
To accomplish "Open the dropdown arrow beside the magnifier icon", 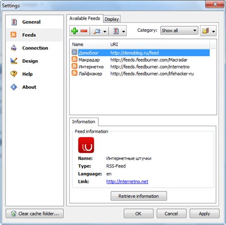I will [x=105, y=31].
